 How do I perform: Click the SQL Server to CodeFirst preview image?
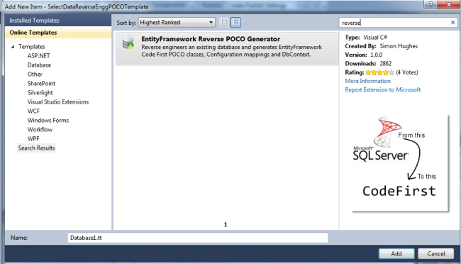[400, 163]
